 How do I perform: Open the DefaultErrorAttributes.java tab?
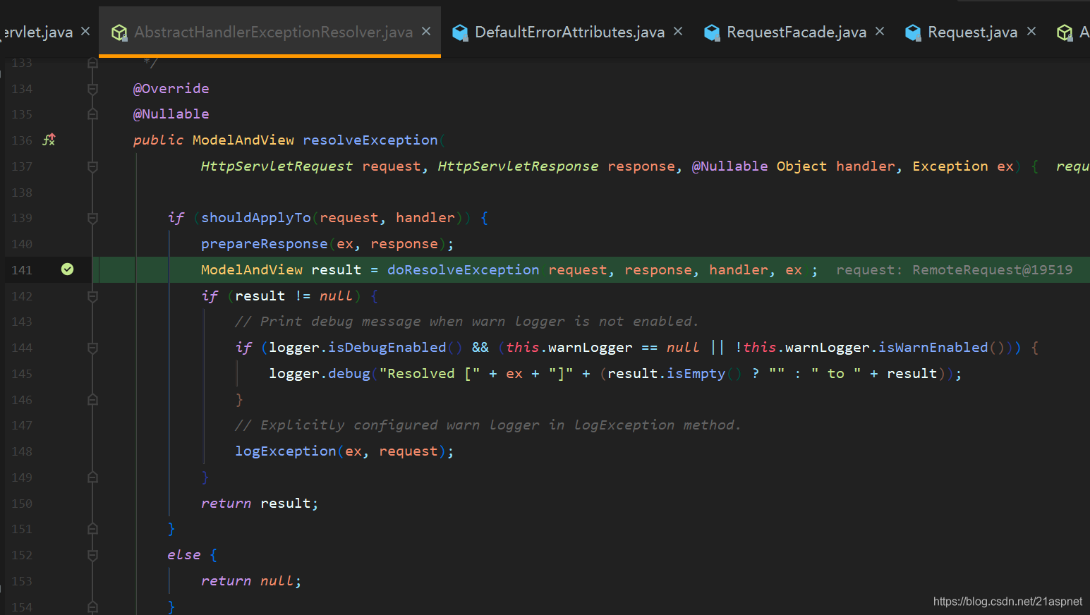pos(569,32)
